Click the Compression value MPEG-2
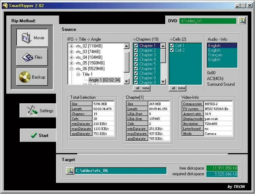 218,104
